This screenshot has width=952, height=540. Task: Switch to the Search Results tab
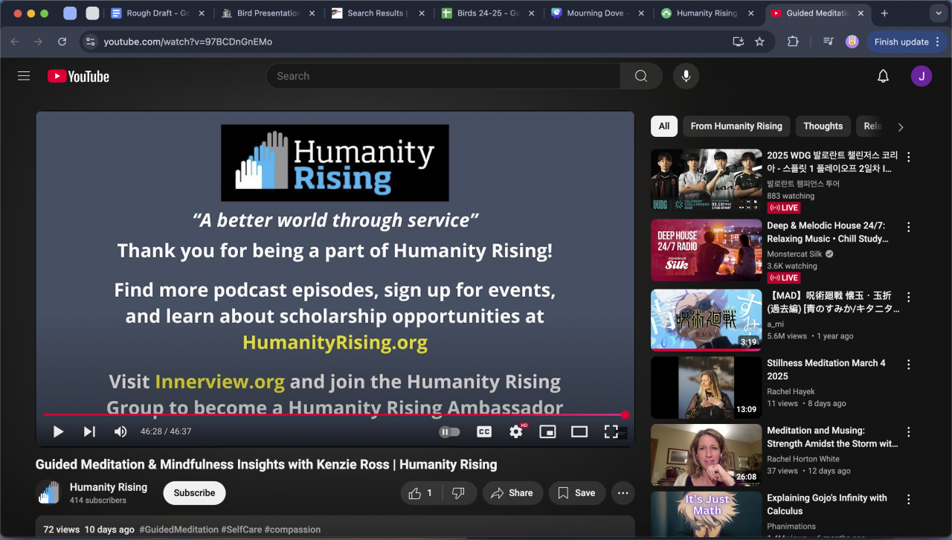pos(378,13)
